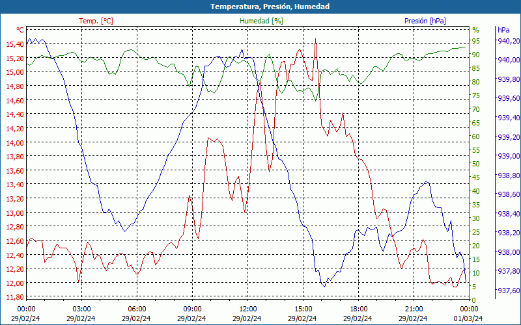Click the humidity axis value 35
The height and width of the screenshot is (325, 521).
pyautogui.click(x=476, y=205)
